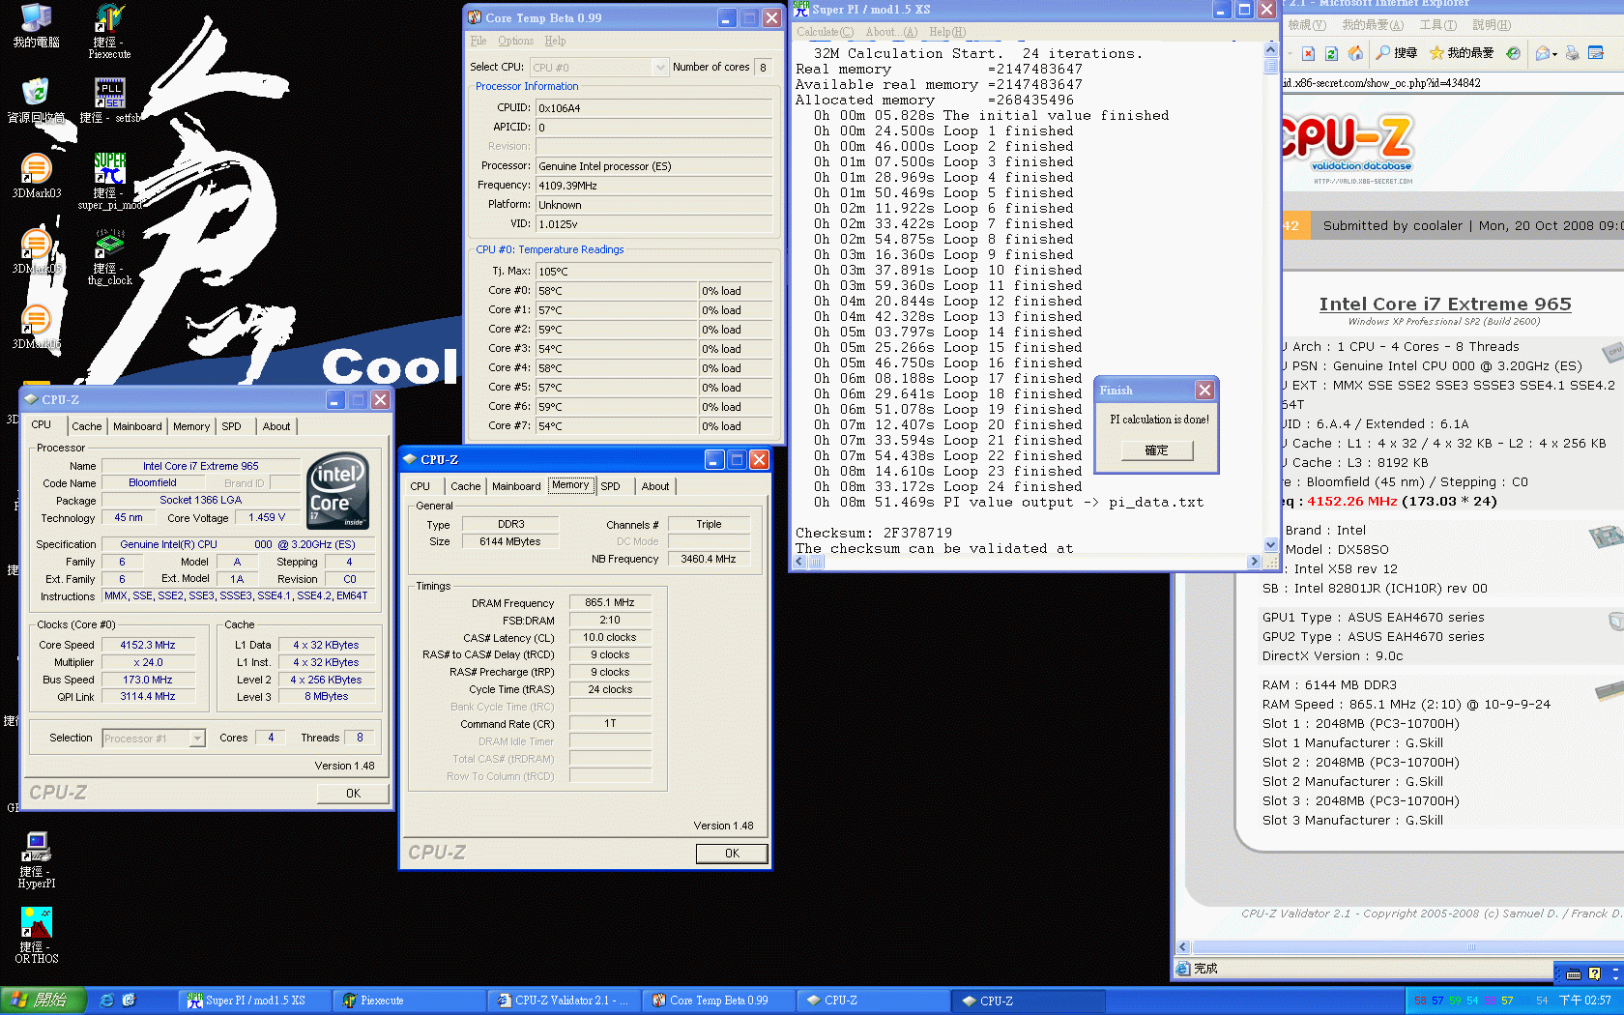Screen dimensions: 1624x1015
Task: Open the Recycle Bin desktop icon
Action: coord(36,101)
